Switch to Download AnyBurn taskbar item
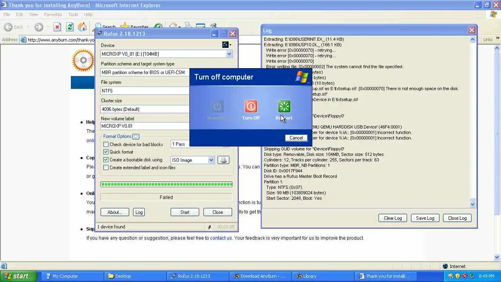 [260, 276]
